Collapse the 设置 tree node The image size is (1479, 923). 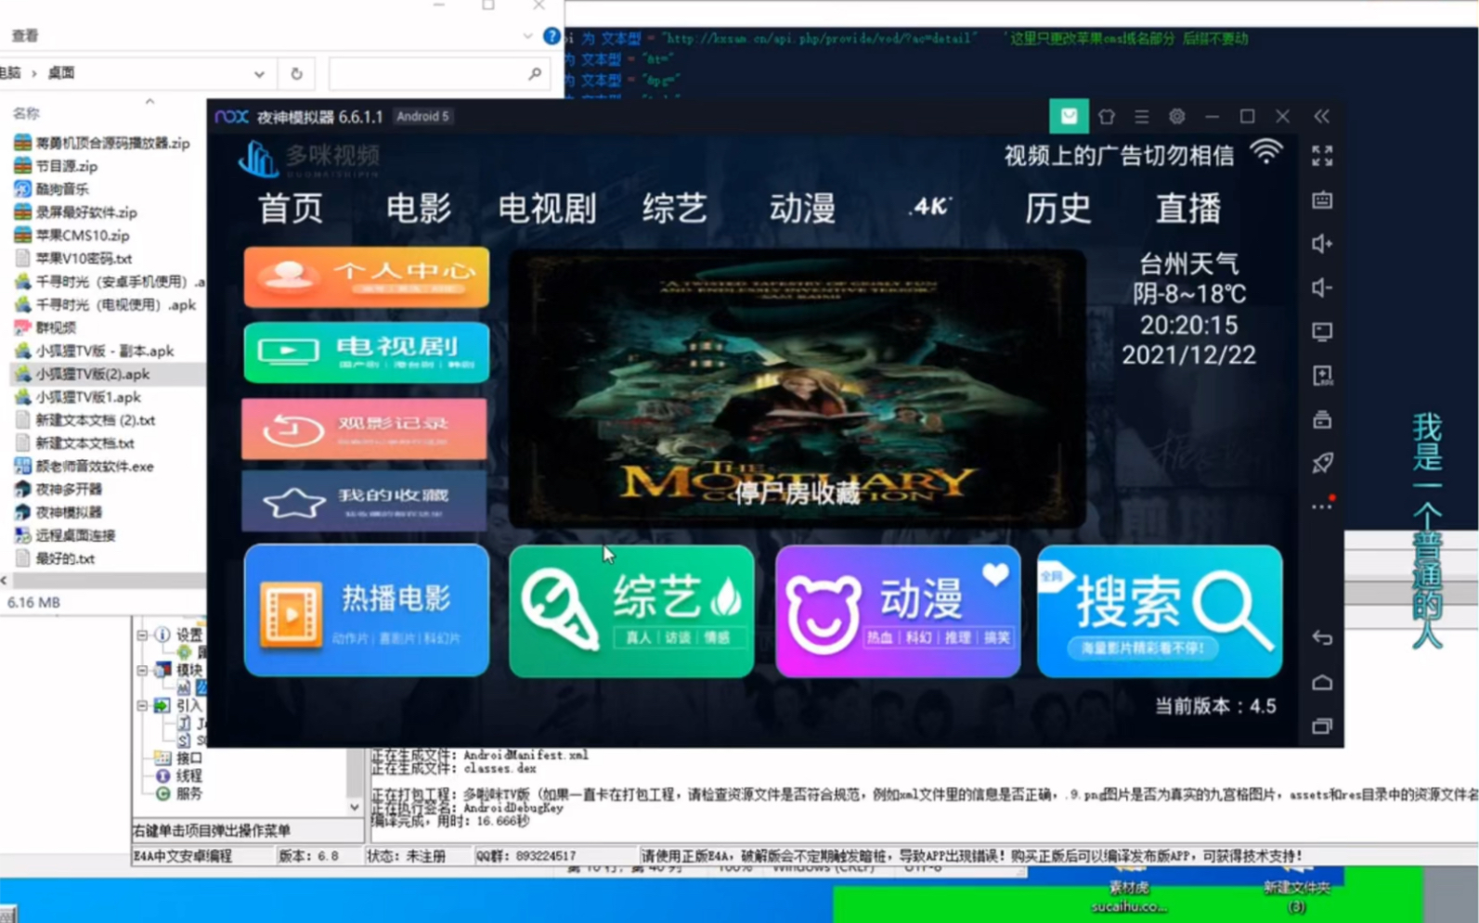(142, 635)
